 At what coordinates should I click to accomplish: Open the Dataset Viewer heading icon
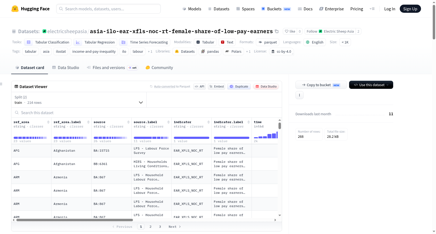pyautogui.click(x=16, y=86)
